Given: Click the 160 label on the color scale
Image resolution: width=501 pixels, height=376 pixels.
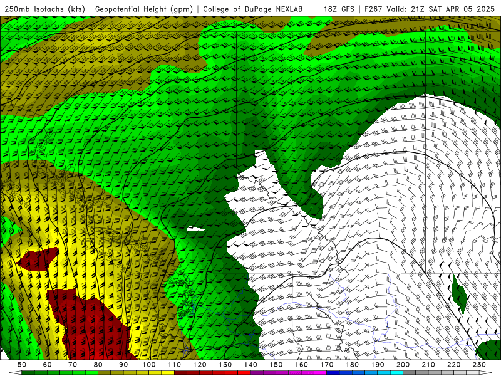Looking at the screenshot, I should point(301,365).
